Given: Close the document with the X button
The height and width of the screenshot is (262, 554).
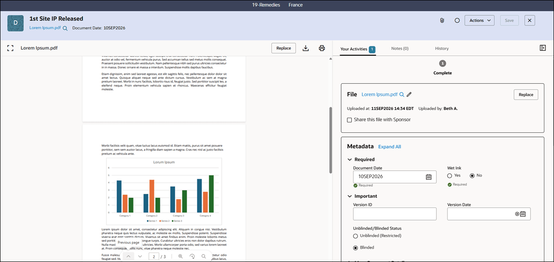Looking at the screenshot, I should tap(530, 20).
